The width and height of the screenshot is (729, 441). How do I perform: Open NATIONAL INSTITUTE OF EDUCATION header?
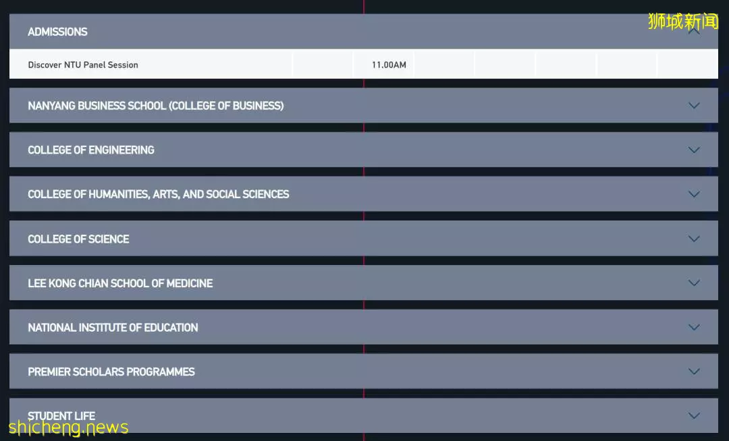pos(364,327)
